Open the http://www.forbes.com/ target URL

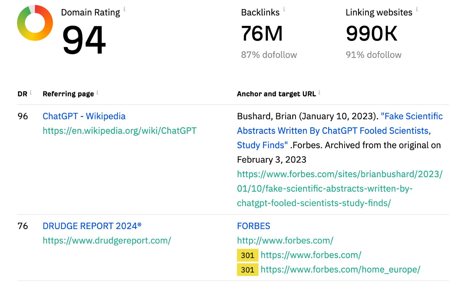tap(285, 241)
